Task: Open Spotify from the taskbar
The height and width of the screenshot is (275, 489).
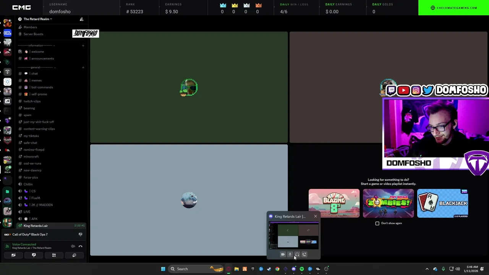Action: 302,269
